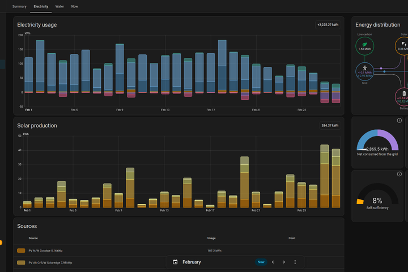The height and width of the screenshot is (272, 408).
Task: Go to the next month arrow
Action: pos(284,262)
